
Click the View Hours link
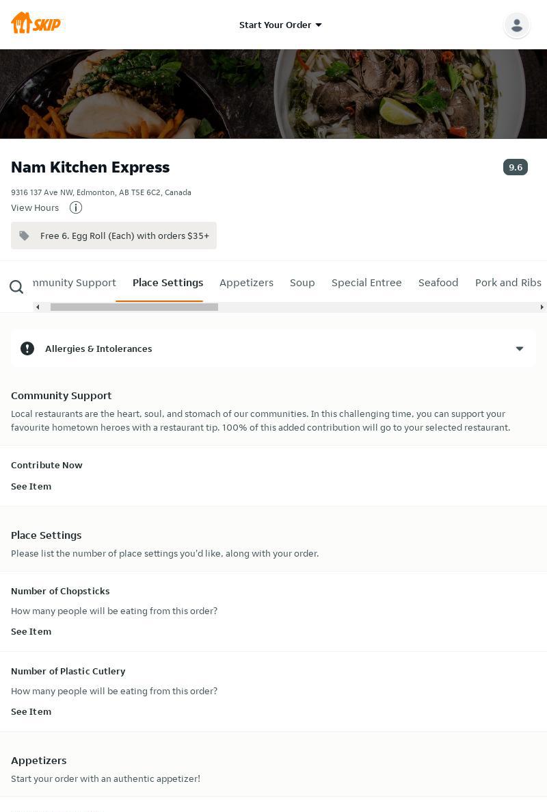[35, 207]
